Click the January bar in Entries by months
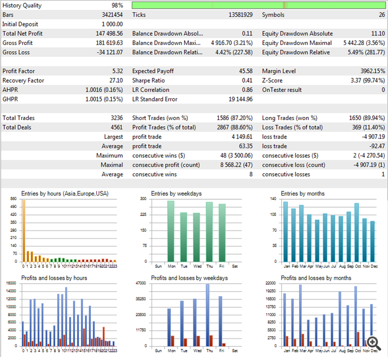388x357 pixels. tap(286, 232)
